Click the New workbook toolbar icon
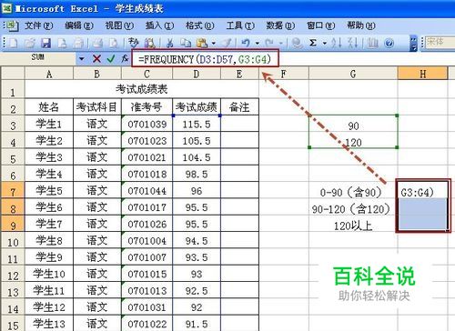This screenshot has width=455, height=331. click(13, 43)
